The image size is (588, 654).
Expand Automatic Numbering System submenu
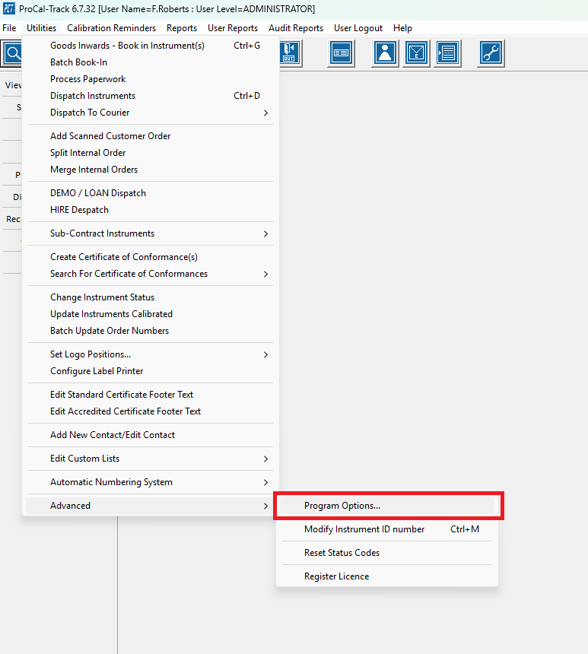(151, 482)
